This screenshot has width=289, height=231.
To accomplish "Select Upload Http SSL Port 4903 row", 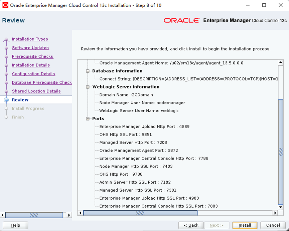I will click(x=149, y=198).
